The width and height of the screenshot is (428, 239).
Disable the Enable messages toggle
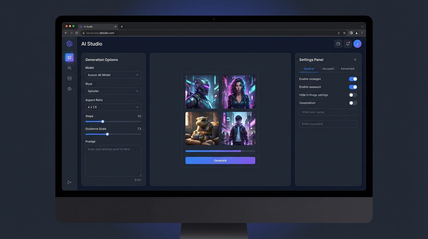[353, 79]
